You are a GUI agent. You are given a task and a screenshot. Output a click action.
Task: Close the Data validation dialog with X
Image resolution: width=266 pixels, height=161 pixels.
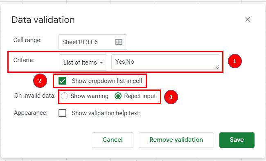(x=248, y=20)
